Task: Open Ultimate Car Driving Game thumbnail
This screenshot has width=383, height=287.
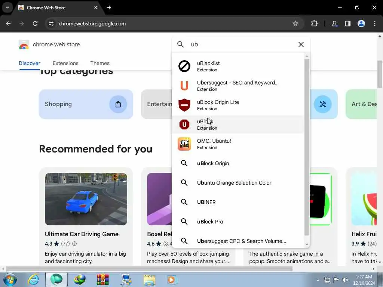Action: [86, 199]
